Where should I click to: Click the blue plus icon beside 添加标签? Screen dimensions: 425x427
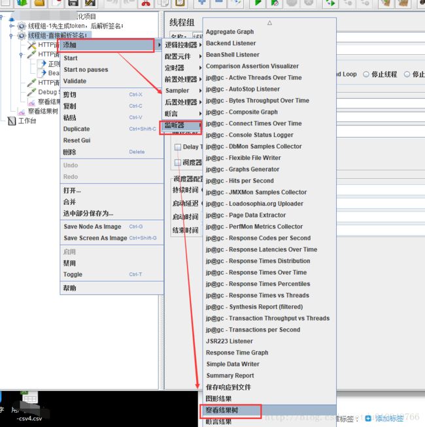tap(368, 418)
